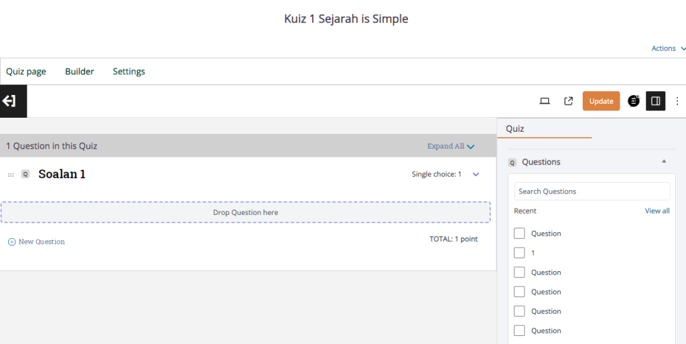
Task: Click the LearnDash exit logo icon
Action: 9,101
